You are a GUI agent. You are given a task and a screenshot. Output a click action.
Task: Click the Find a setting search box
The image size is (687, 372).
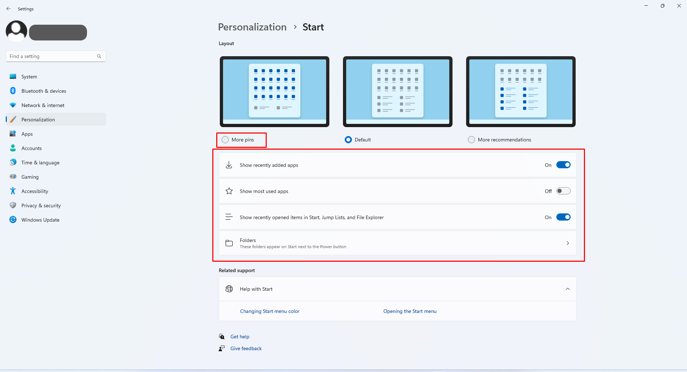pyautogui.click(x=52, y=56)
